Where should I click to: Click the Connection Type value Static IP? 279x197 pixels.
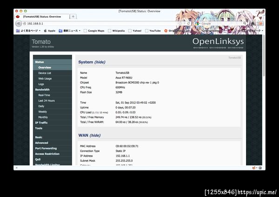coord(120,151)
